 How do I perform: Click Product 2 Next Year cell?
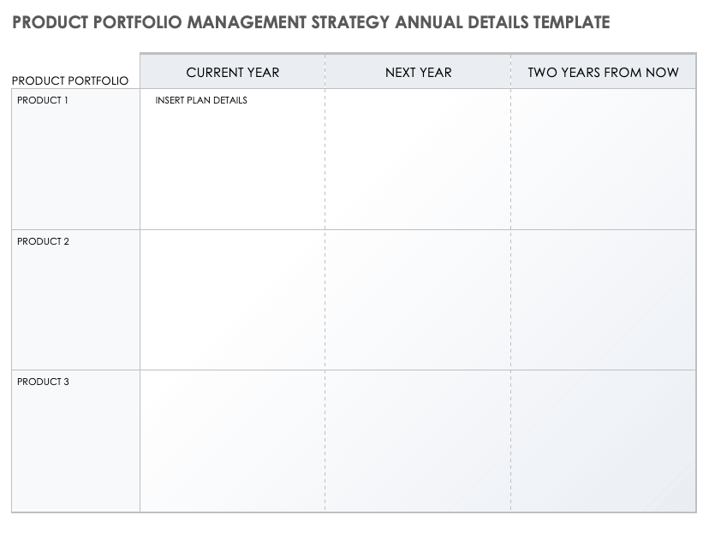coord(418,299)
